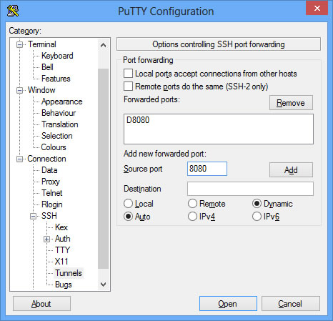Go to Colours settings
Screen dimensions: 333x321
point(54,147)
